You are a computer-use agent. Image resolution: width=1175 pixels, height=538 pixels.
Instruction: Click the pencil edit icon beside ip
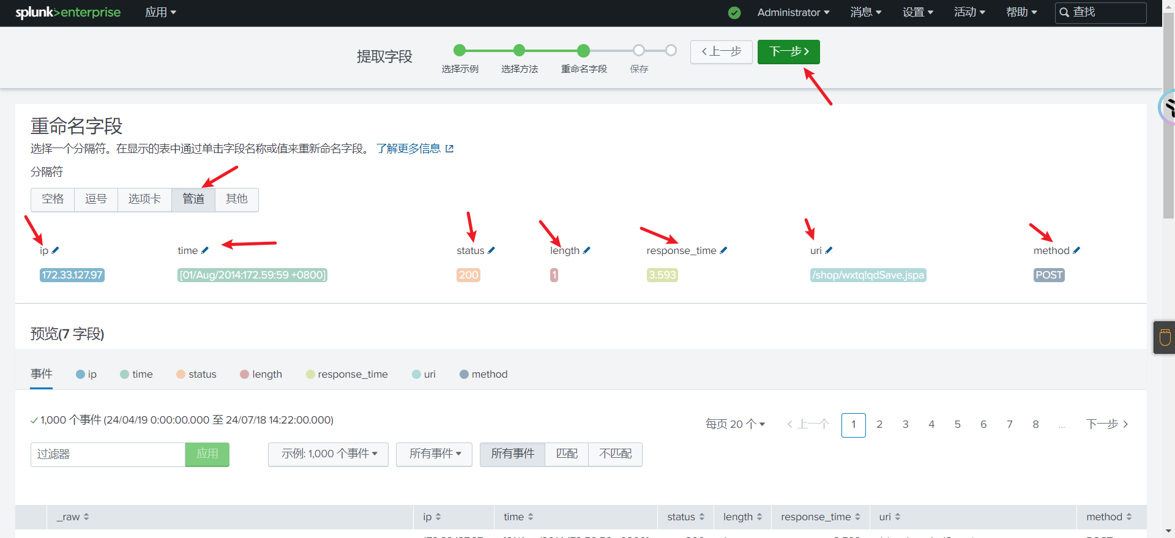(56, 250)
